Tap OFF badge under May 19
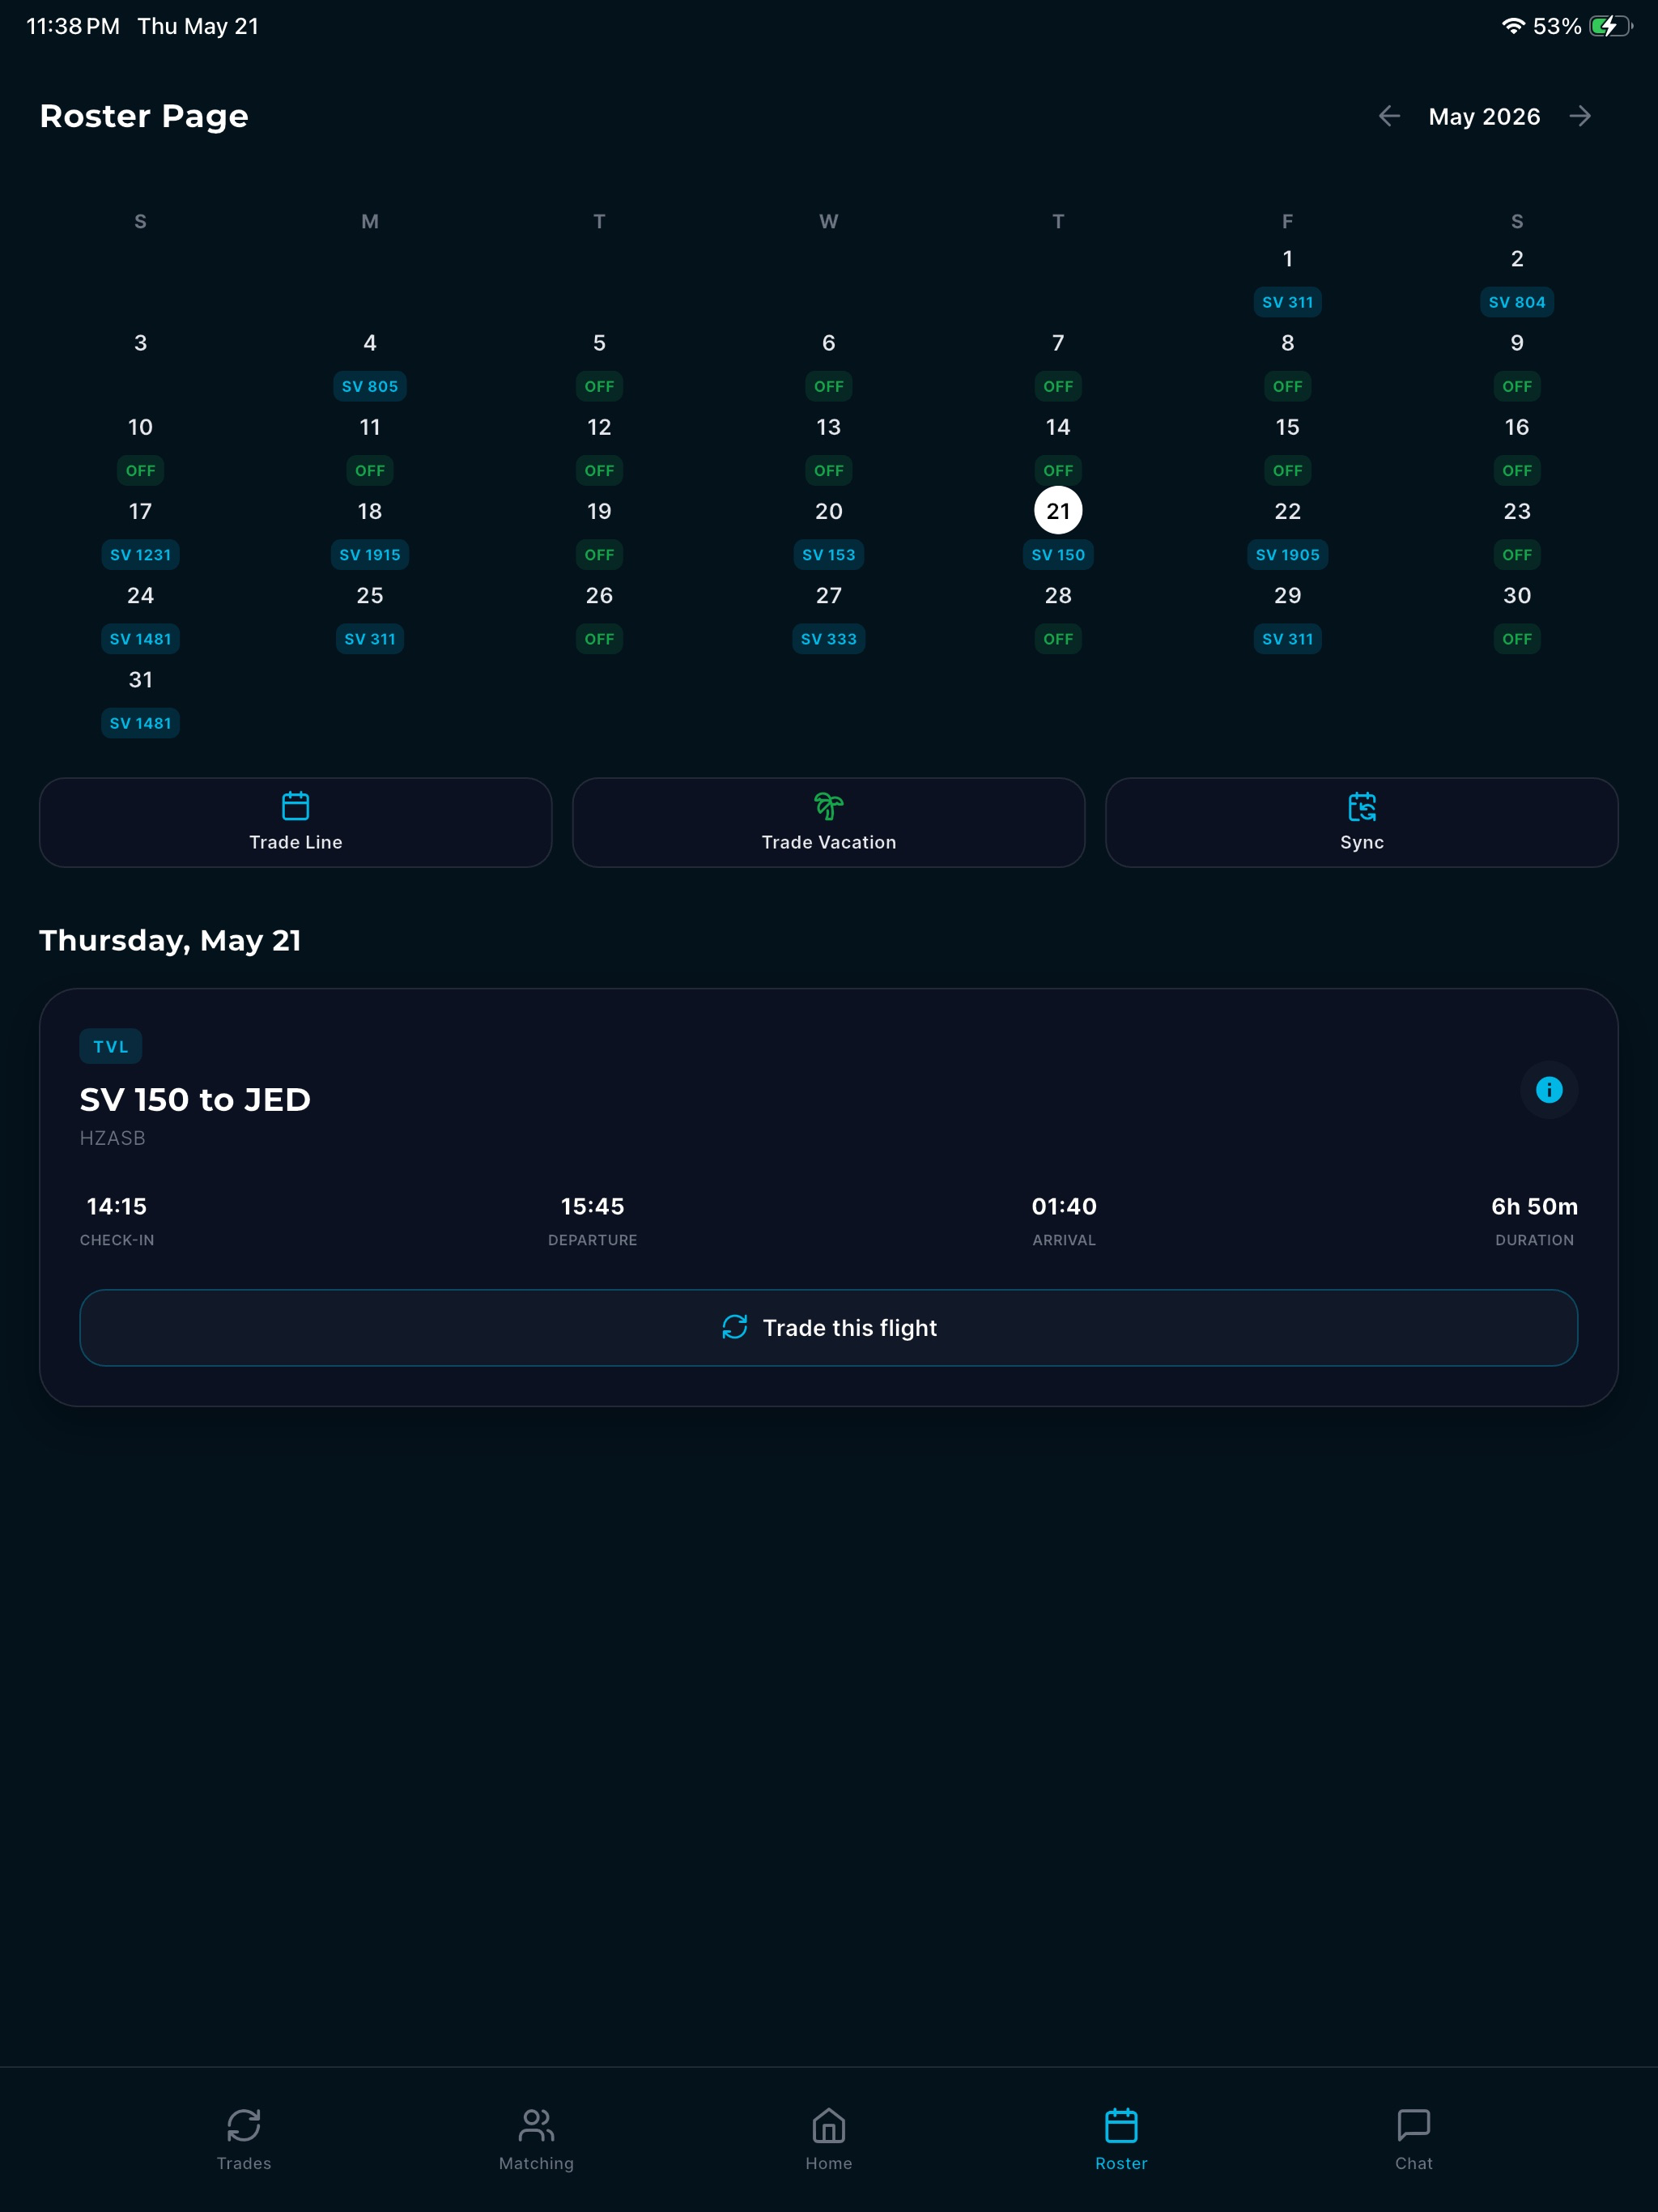The width and height of the screenshot is (1658, 2212). pos(599,554)
